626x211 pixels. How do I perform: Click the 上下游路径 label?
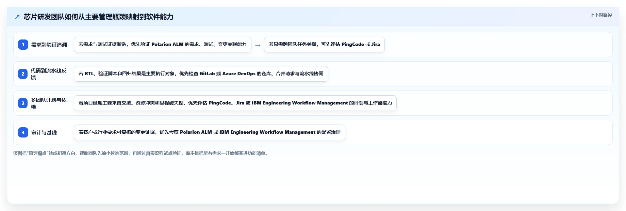click(601, 15)
